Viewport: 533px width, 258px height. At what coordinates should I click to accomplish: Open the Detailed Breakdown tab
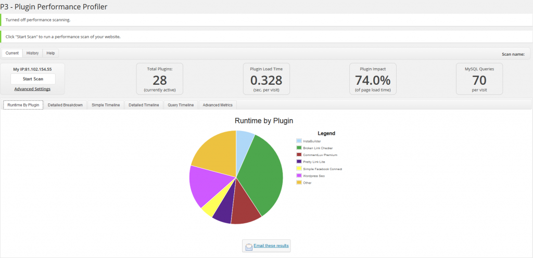click(x=65, y=105)
